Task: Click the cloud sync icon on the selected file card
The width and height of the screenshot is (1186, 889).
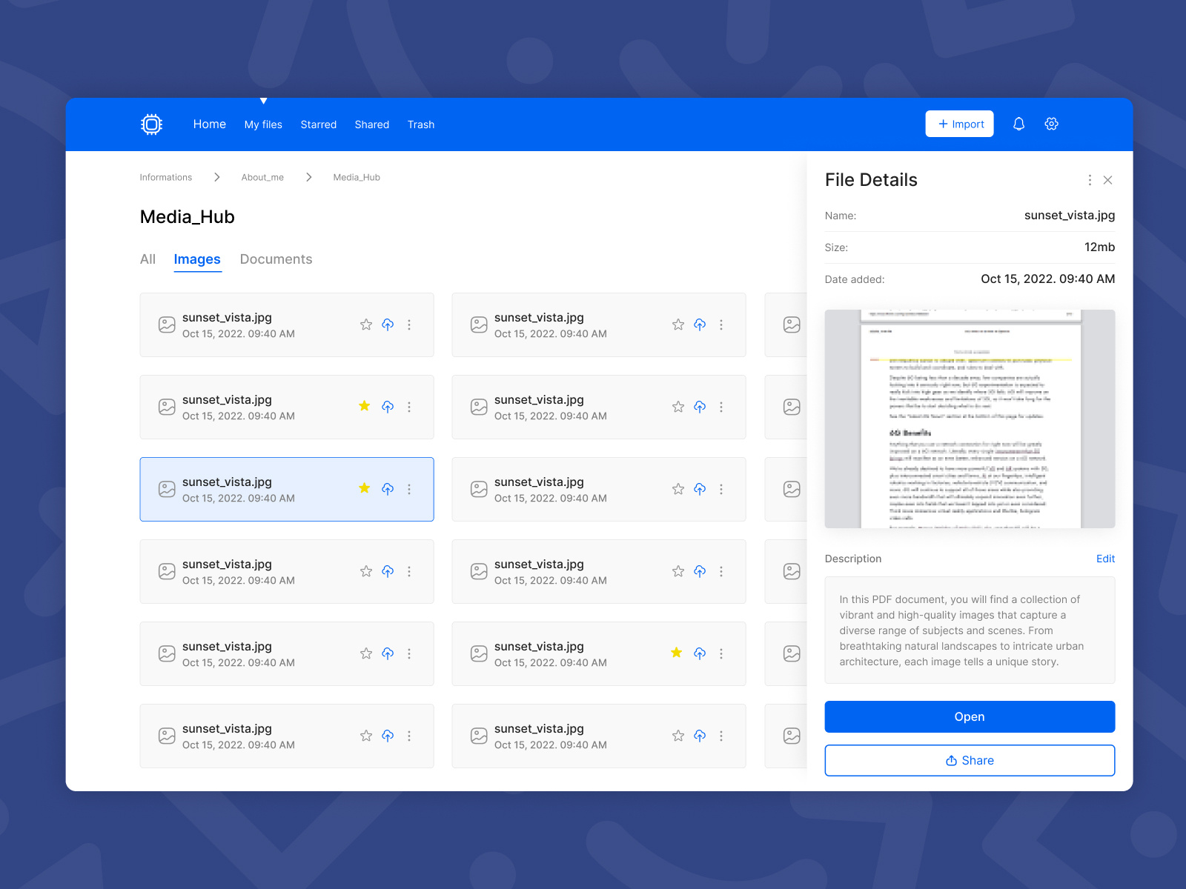Action: coord(388,489)
